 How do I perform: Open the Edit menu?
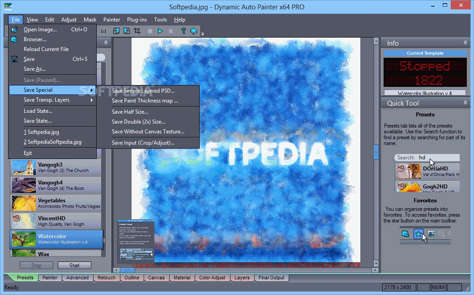[x=50, y=20]
